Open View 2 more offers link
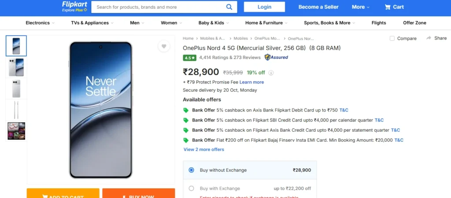 tap(203, 149)
